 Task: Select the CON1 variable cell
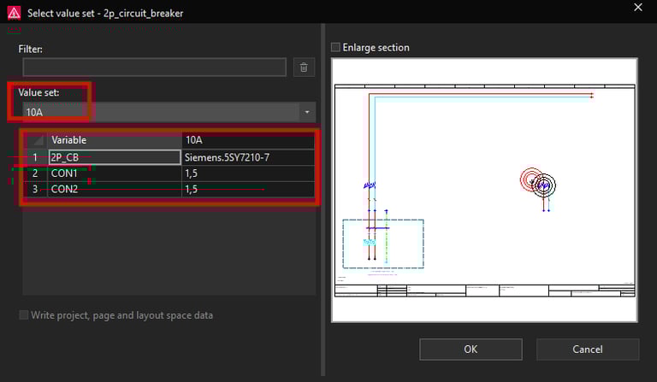coord(115,173)
